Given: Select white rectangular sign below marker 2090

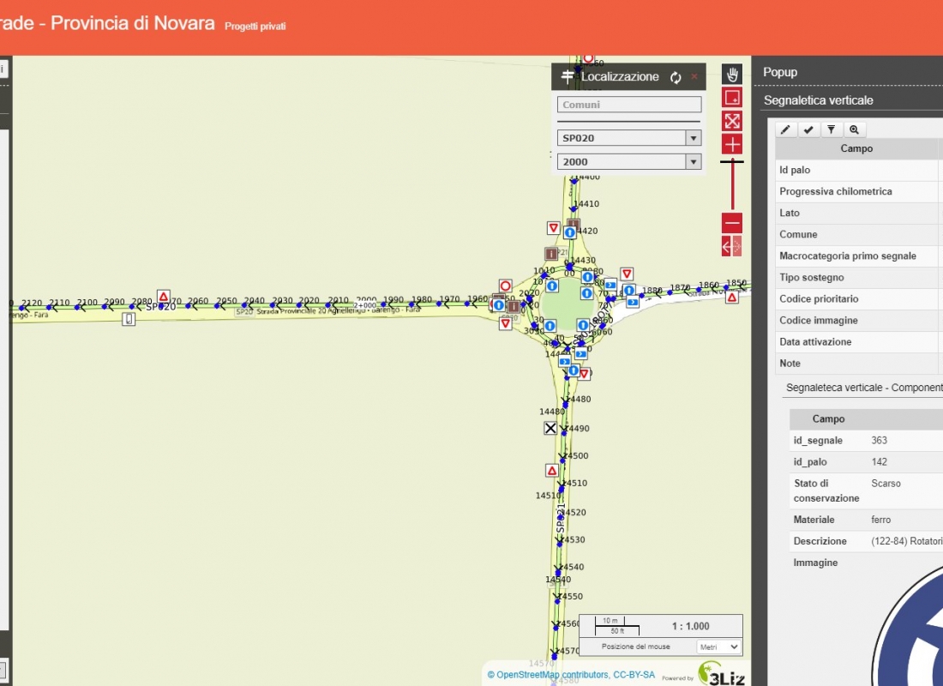Looking at the screenshot, I should (129, 319).
